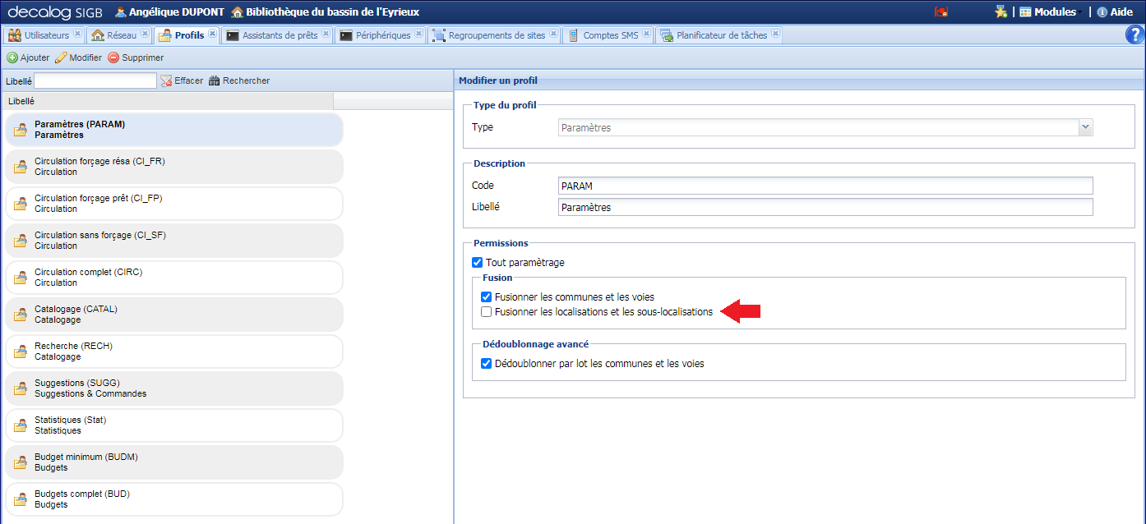Click the Effacer eraser icon

pyautogui.click(x=166, y=80)
